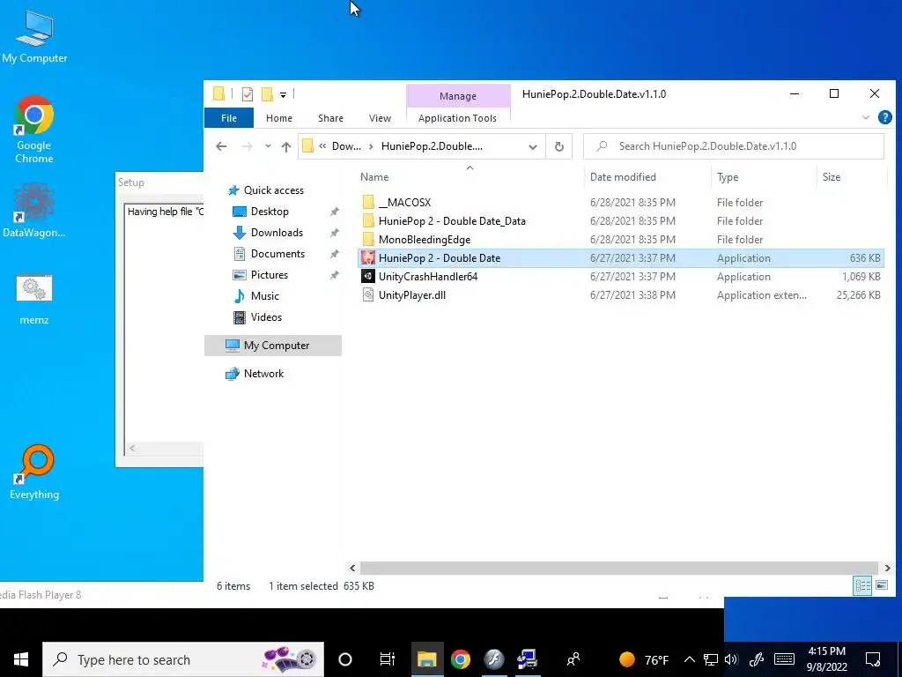Launch Google Chrome from desktop shortcut

34,130
